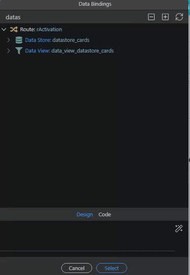Collapse the Route: rActivation node
The height and width of the screenshot is (275, 190).
point(4,29)
